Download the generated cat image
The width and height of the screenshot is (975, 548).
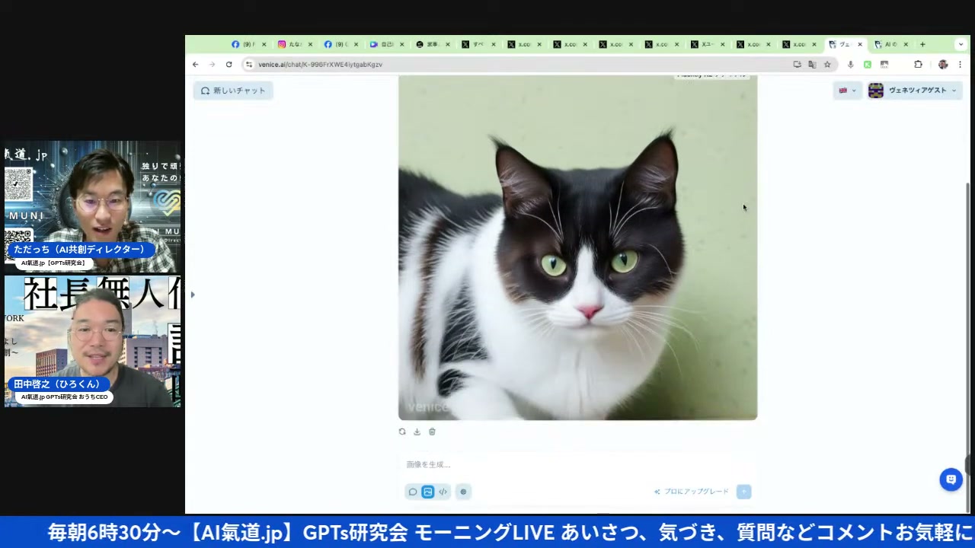tap(417, 432)
